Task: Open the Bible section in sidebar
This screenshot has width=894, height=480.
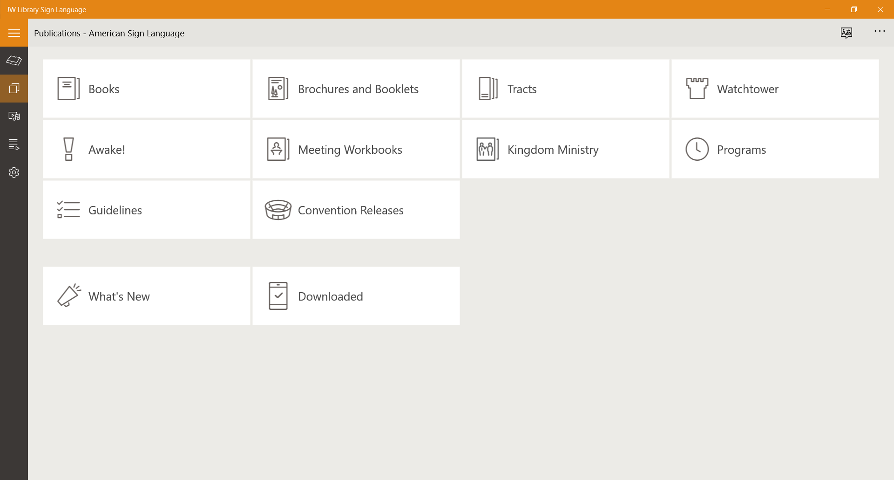Action: [14, 61]
